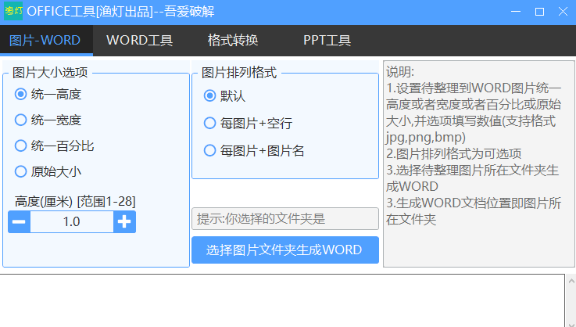Close the OFFICE工具 window
Screen dimensions: 576x327
coord(563,12)
